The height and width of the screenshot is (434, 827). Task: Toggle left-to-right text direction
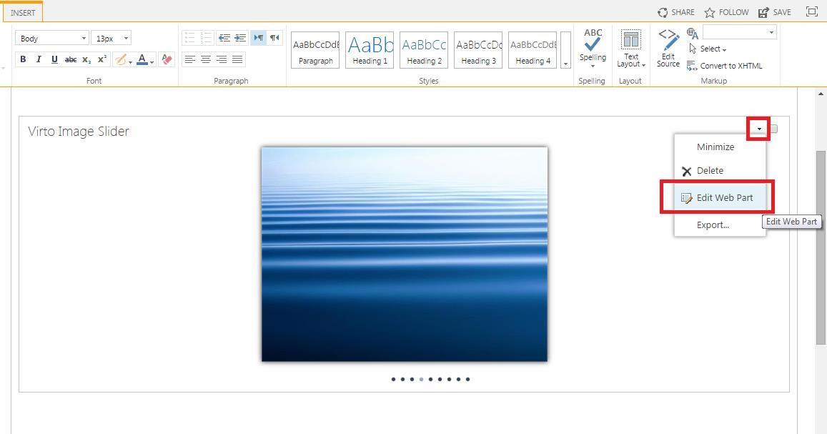coord(258,38)
